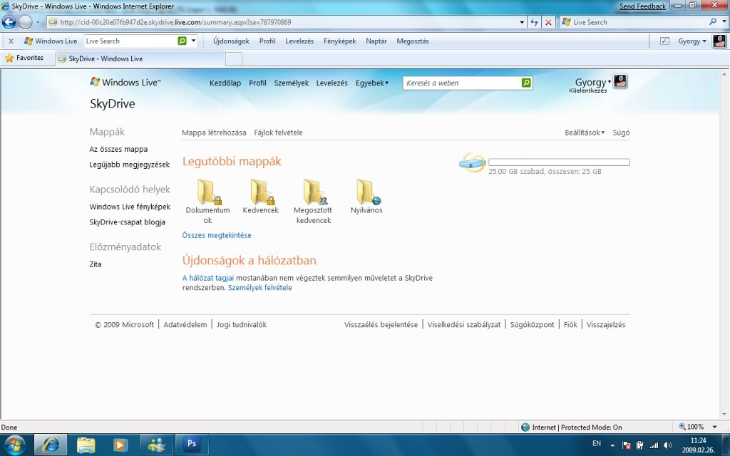Open the Kedvencek folder icon

(x=262, y=192)
